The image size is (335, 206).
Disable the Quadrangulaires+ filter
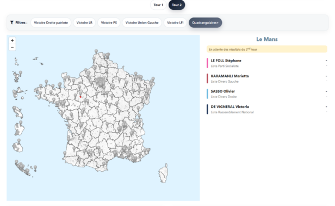point(206,23)
